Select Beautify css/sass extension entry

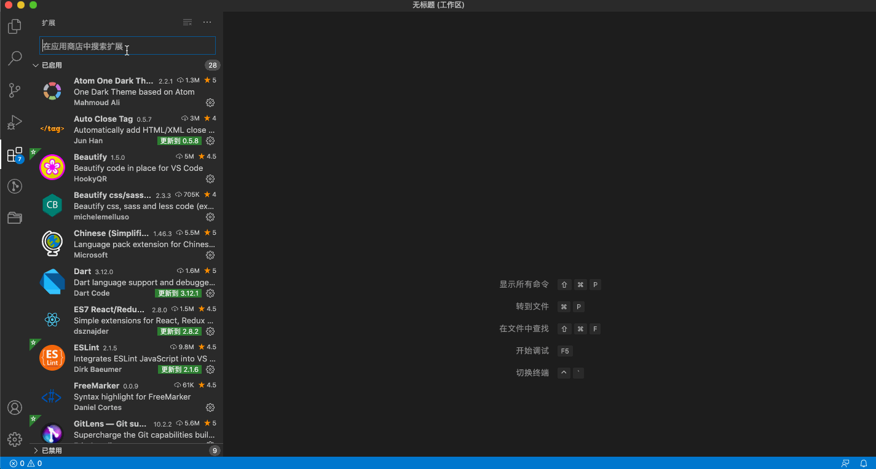(126, 206)
